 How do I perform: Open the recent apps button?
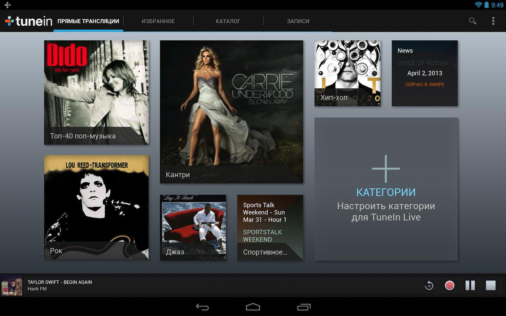point(304,307)
